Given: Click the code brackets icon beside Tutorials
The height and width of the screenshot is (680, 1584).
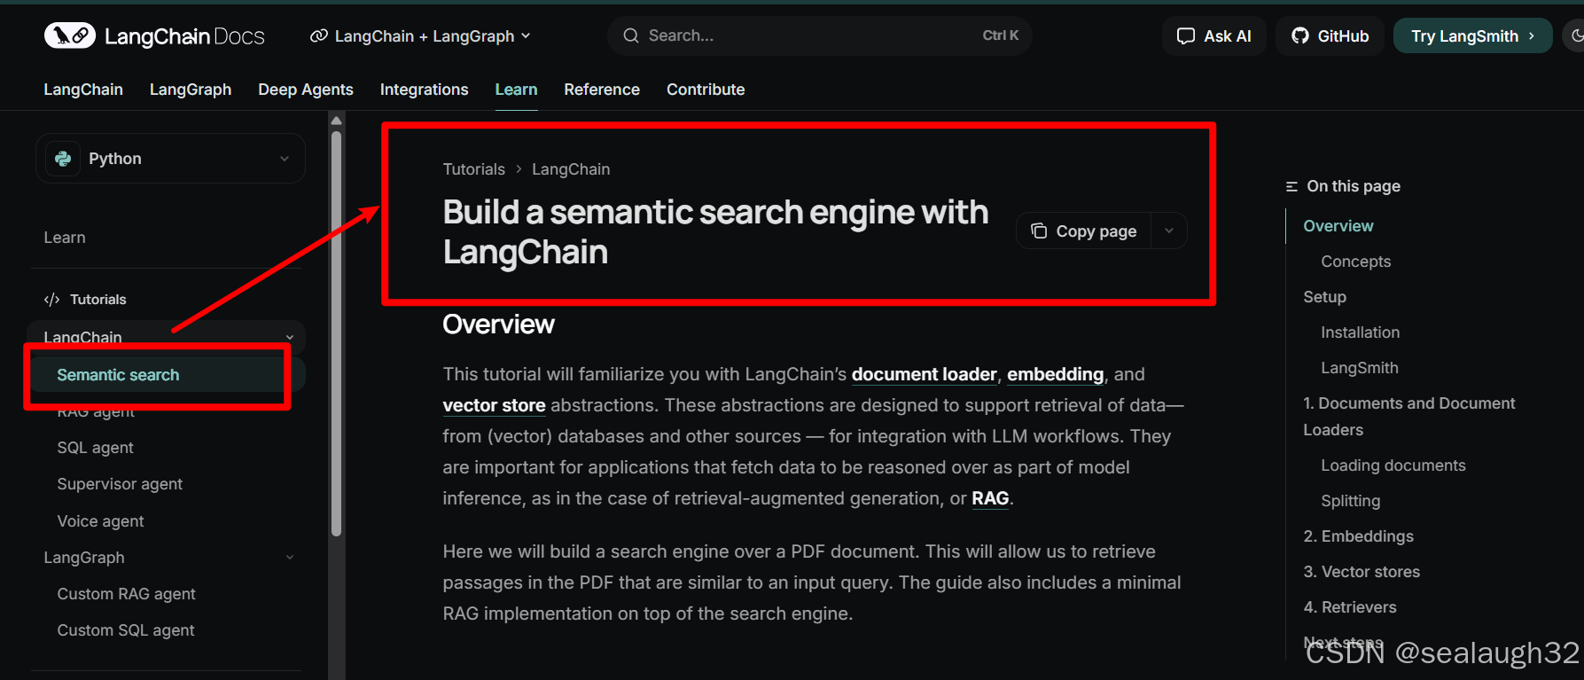Looking at the screenshot, I should [x=52, y=300].
